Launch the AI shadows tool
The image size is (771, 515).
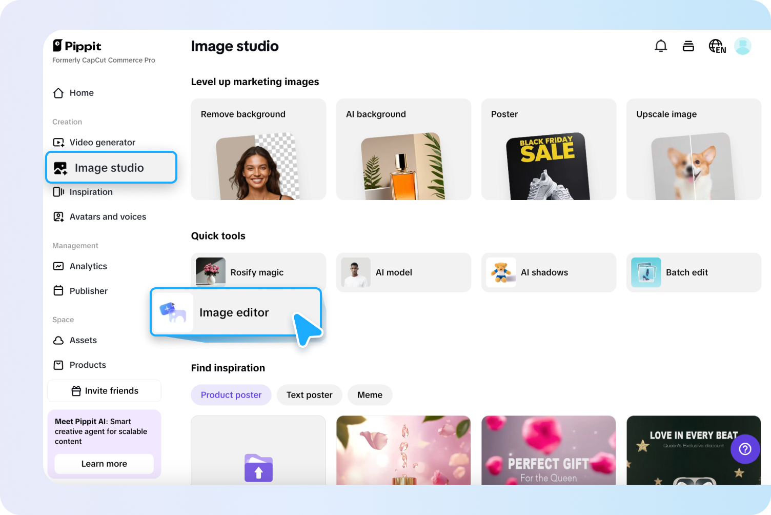click(544, 272)
